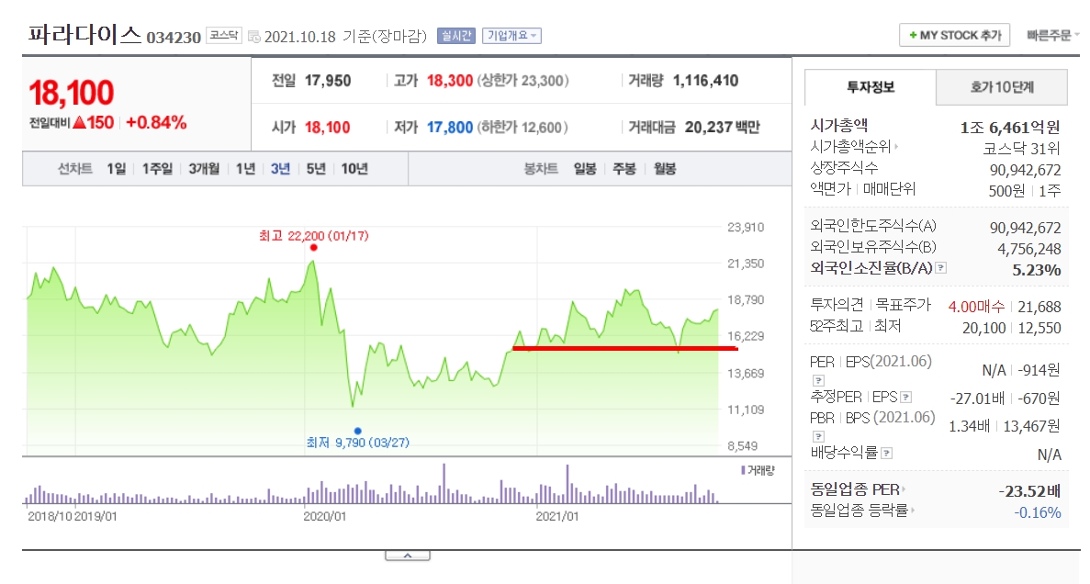1090x584 pixels.
Task: Show the 일봉 candlestick chart
Action: coord(585,168)
